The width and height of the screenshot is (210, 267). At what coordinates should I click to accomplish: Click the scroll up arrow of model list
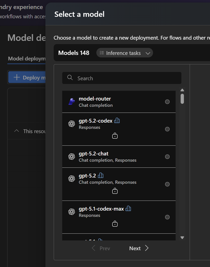click(x=182, y=90)
